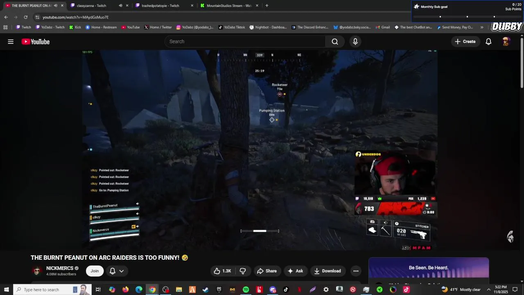The image size is (524, 295).
Task: Go back using the browser arrow
Action: pos(6,17)
